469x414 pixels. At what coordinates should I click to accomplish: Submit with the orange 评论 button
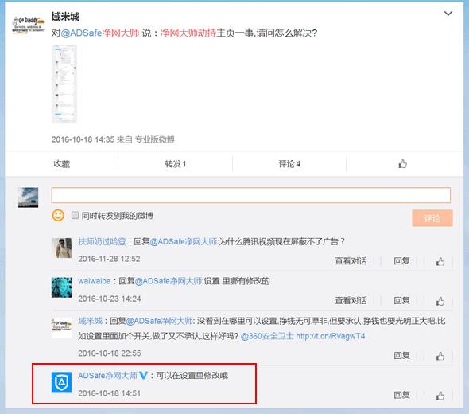[x=432, y=218]
